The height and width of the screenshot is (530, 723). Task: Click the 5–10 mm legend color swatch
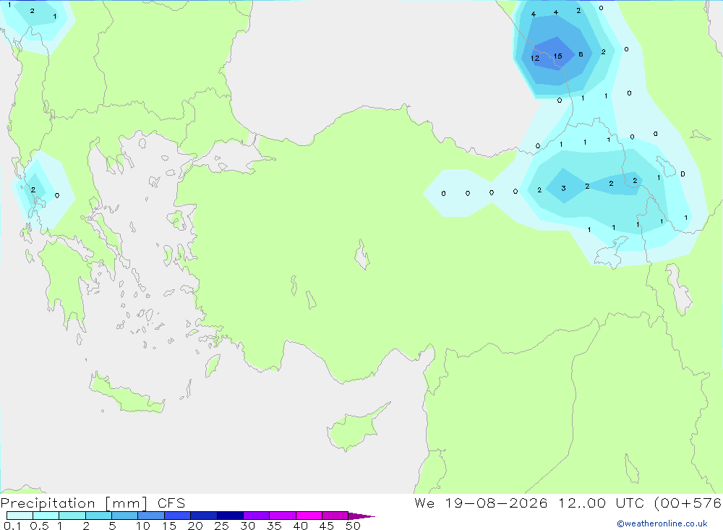(125, 516)
